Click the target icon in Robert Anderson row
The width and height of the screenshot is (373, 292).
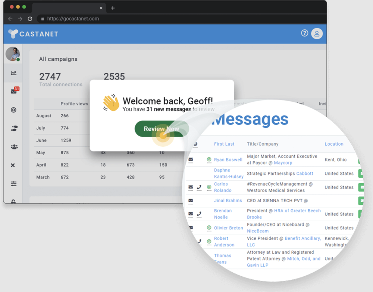[209, 242]
